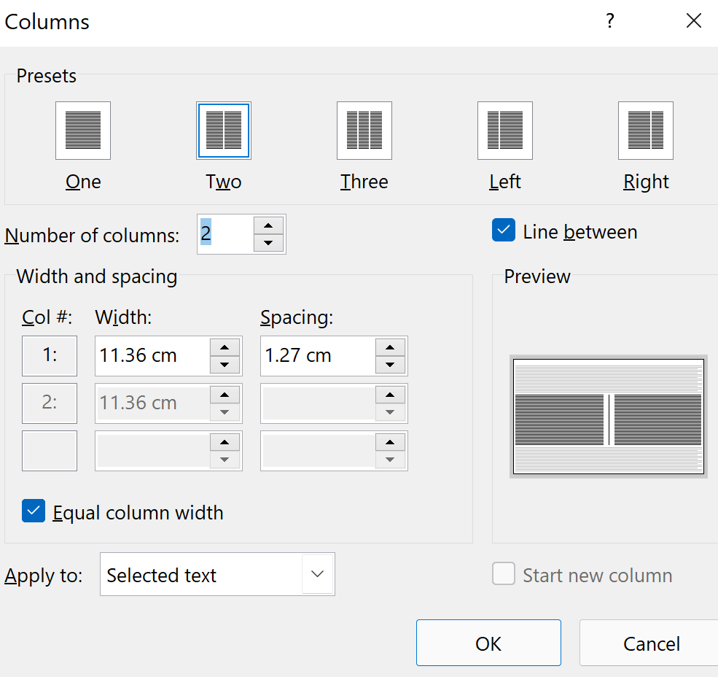Select the Width field for column 1

point(153,355)
